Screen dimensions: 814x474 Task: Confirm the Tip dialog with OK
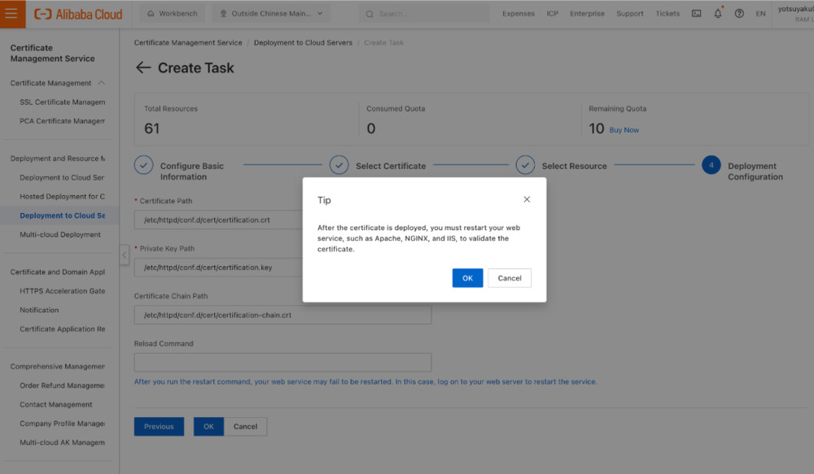[x=467, y=277]
